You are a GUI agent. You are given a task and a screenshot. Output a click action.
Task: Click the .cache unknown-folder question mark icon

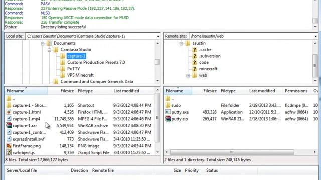pyautogui.click(x=194, y=50)
